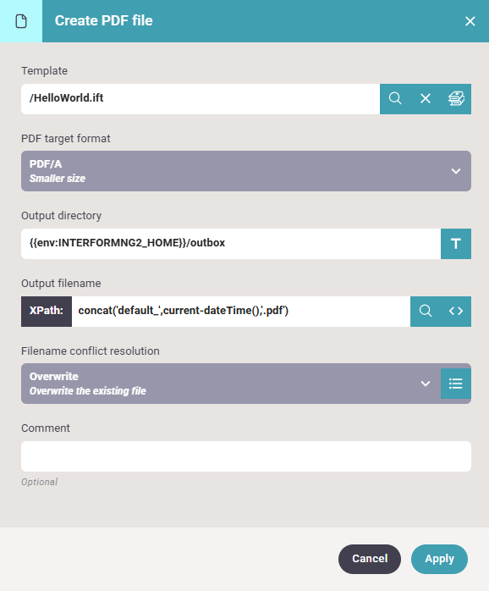
Task: Toggle Output directory text mode T icon
Action: pos(456,244)
